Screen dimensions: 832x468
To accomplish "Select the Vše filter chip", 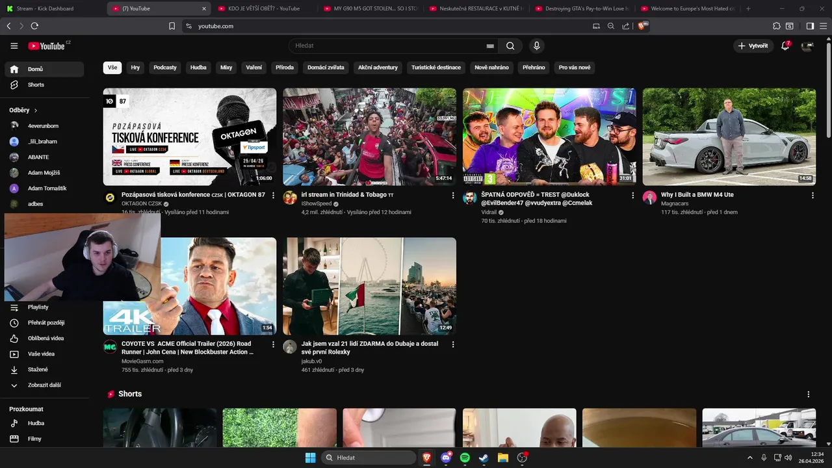I will [x=112, y=68].
